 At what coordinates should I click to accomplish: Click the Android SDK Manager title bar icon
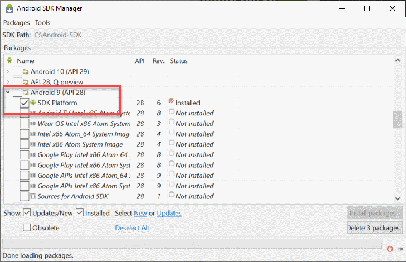[9, 8]
